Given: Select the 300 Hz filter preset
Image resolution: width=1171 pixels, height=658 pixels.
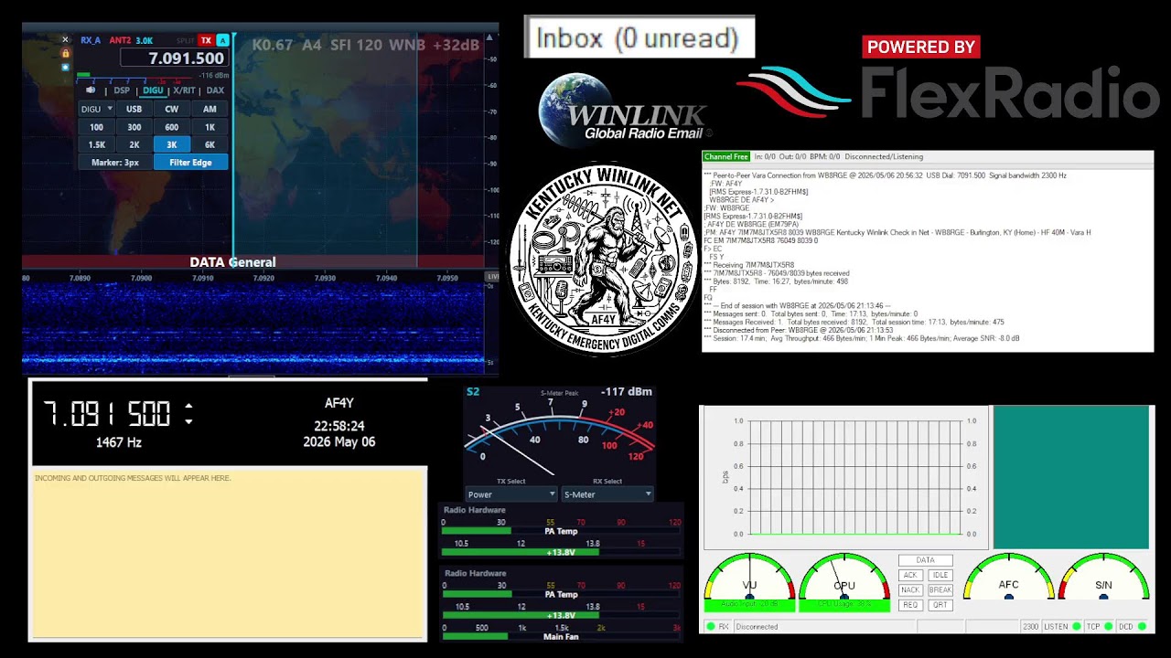Looking at the screenshot, I should (134, 127).
